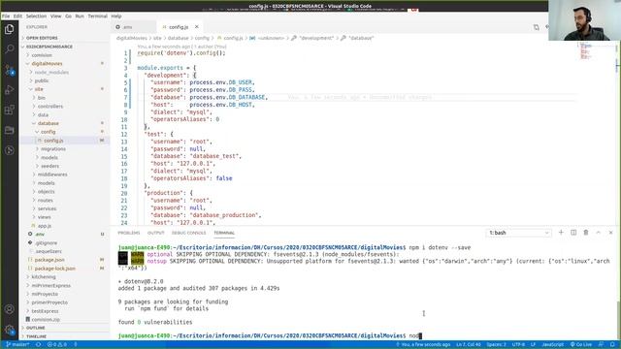Screen dimensions: 621x349
Task: Click LF end-of-line in status bar
Action: pyautogui.click(x=533, y=345)
